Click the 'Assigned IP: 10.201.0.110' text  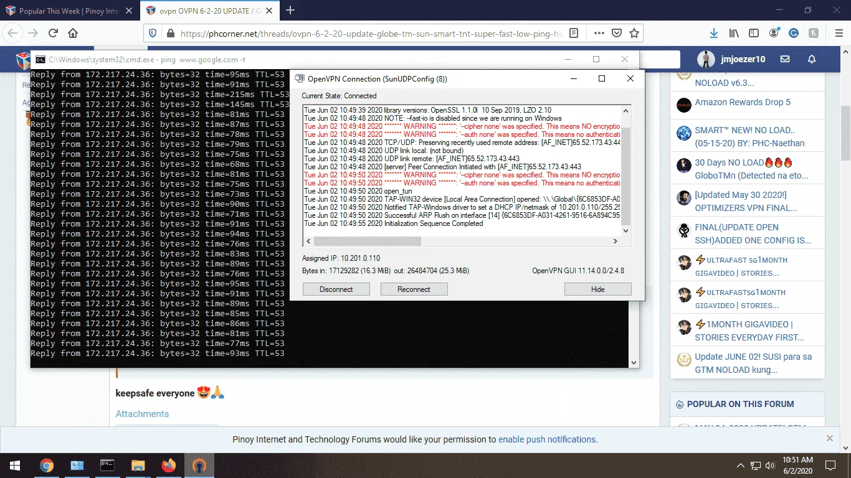(x=341, y=258)
